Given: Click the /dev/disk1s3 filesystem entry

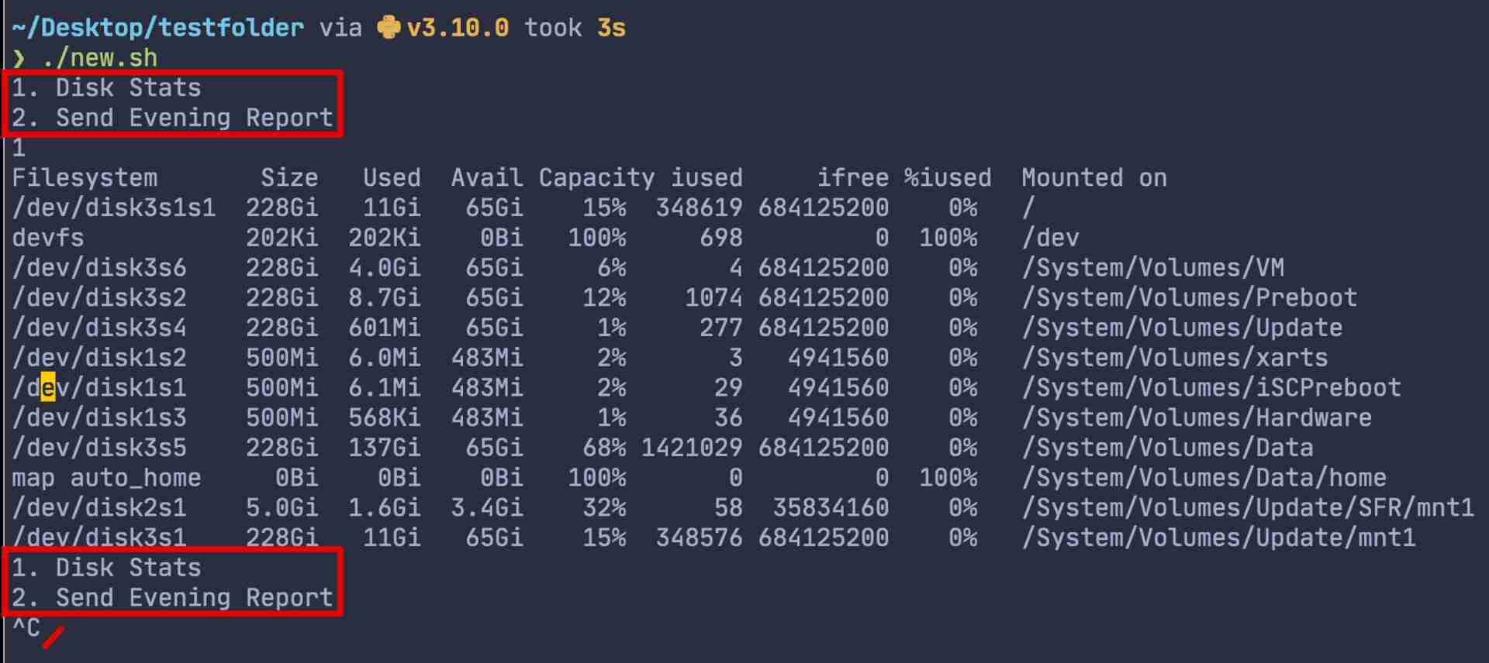Looking at the screenshot, I should [99, 417].
